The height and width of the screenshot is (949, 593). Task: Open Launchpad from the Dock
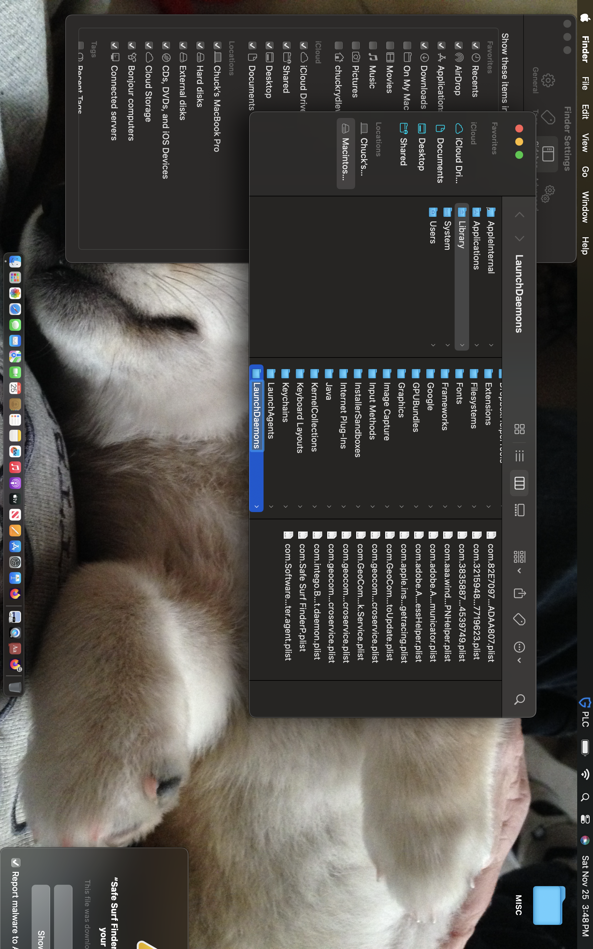[x=15, y=278]
